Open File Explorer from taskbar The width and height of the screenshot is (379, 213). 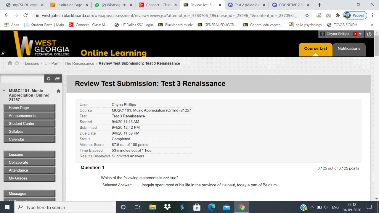(152, 207)
